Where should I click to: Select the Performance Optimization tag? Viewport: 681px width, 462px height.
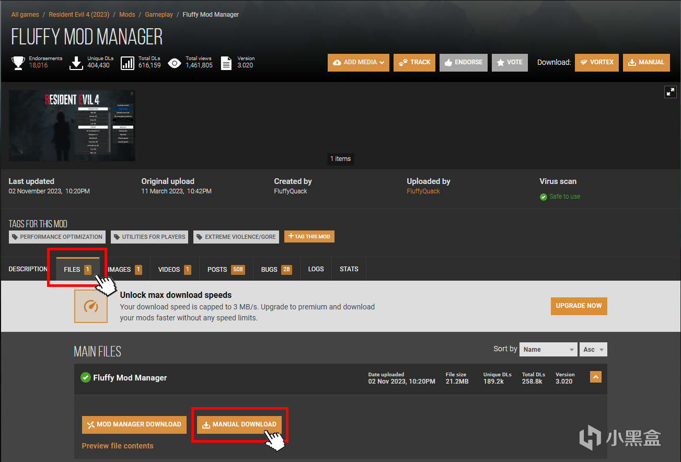(57, 237)
